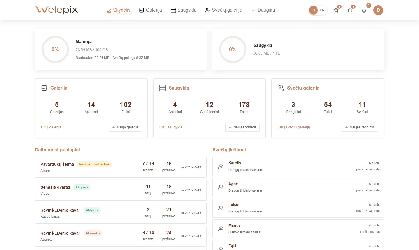This screenshot has height=250, width=419.
Task: Click the guest icon beside Agnė
Action: 221,187
